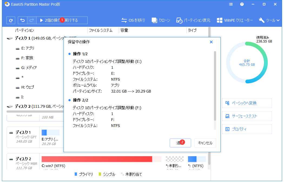The height and width of the screenshot is (183, 284).
Task: Click the 使用済み 238.55 GB label
Action: [264, 39]
